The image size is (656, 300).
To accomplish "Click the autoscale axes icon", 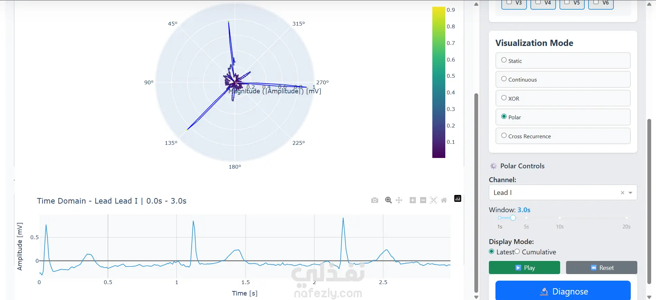I will (433, 200).
